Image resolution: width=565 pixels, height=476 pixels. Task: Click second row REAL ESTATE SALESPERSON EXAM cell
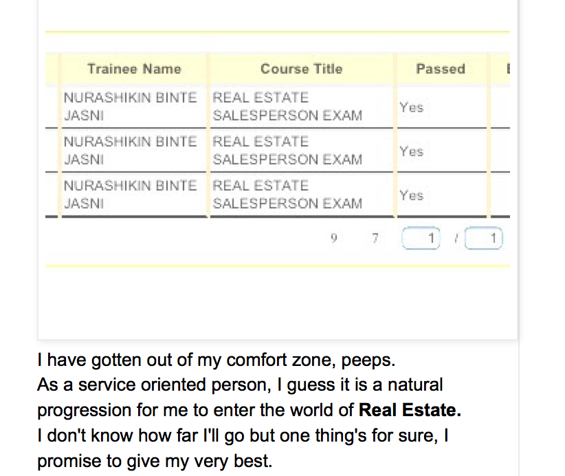tap(302, 151)
